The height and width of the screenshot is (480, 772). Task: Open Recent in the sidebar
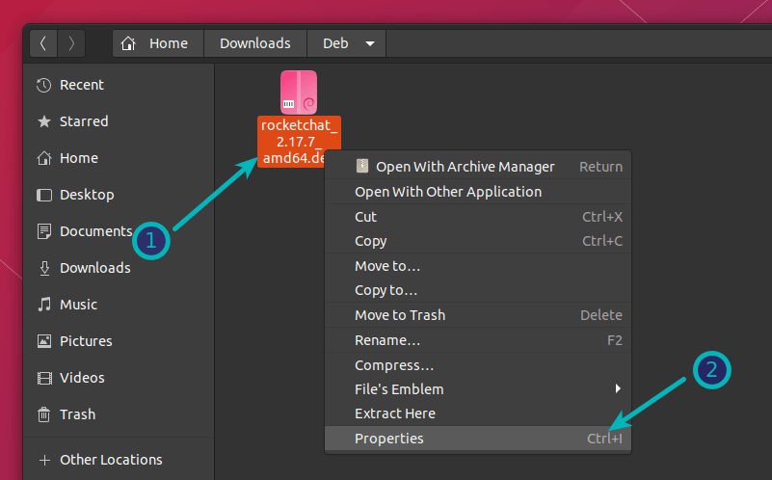(83, 85)
